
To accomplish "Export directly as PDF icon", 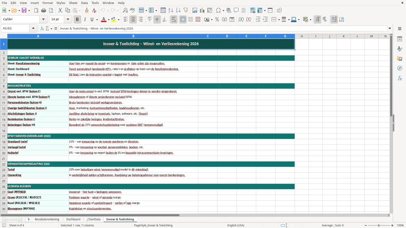I will [36, 10].
